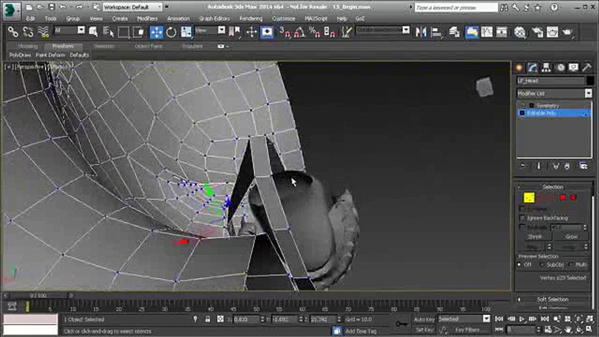This screenshot has height=337, width=599.
Task: Open the Render Setup icon
Action: coord(537,32)
